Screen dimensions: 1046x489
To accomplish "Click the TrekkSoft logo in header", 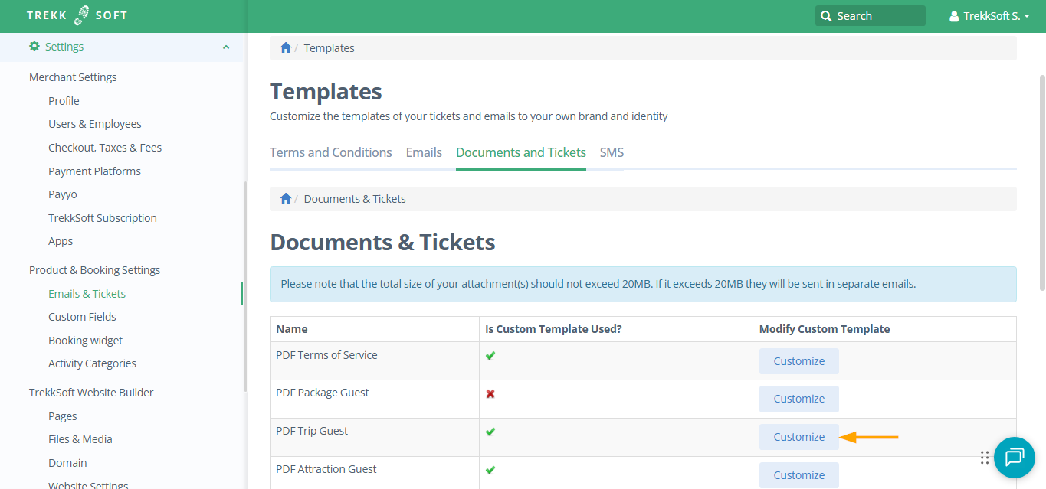I will tap(77, 15).
